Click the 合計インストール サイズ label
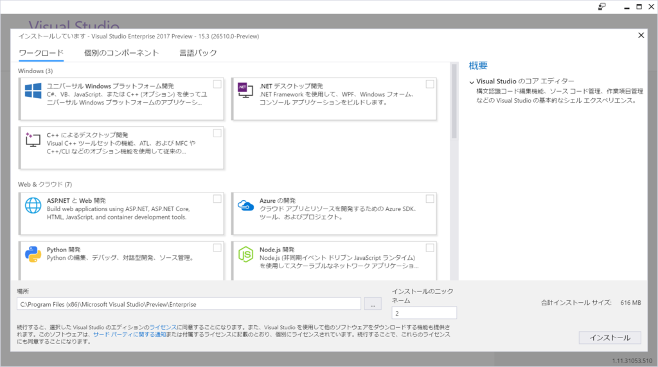The width and height of the screenshot is (658, 367). click(x=576, y=302)
